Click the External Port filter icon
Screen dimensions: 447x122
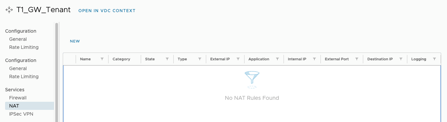pos(357,59)
